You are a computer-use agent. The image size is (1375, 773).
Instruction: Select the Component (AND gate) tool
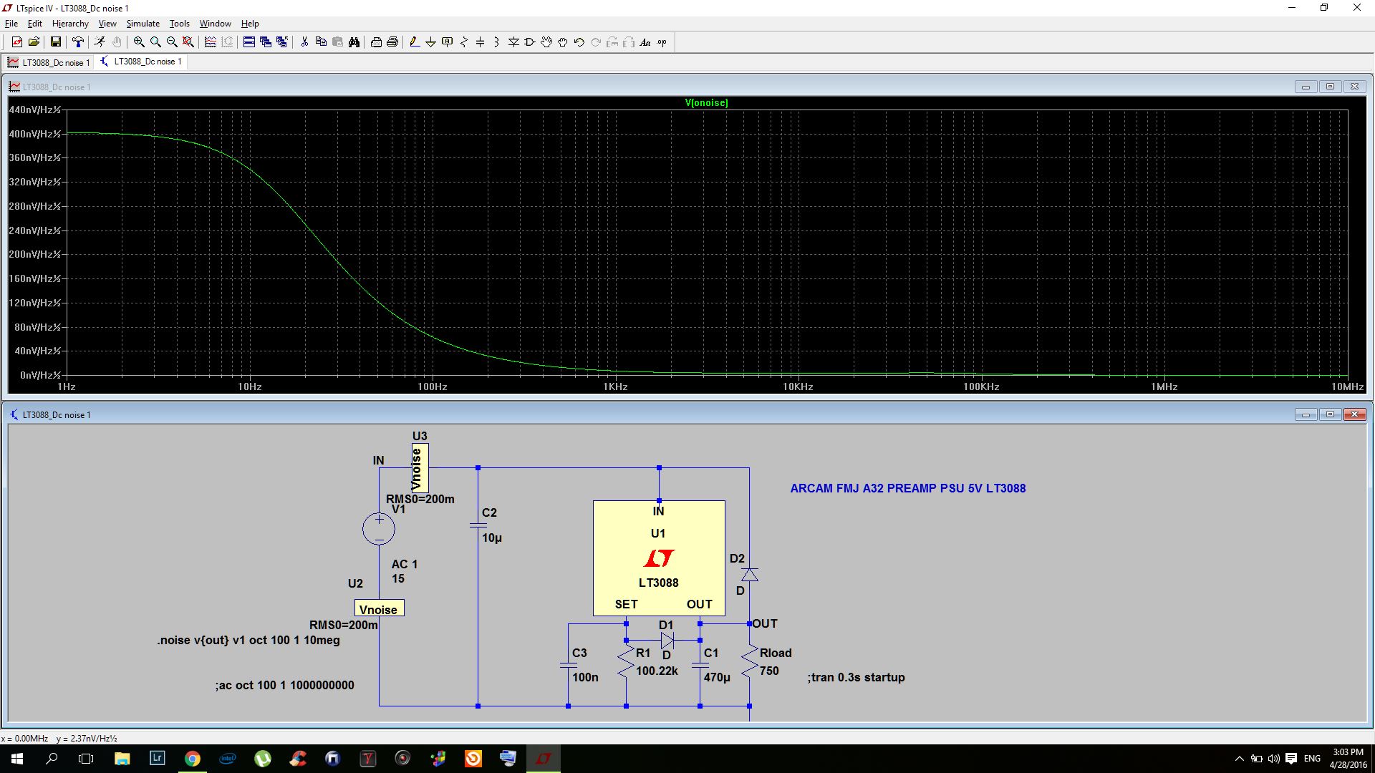[530, 42]
